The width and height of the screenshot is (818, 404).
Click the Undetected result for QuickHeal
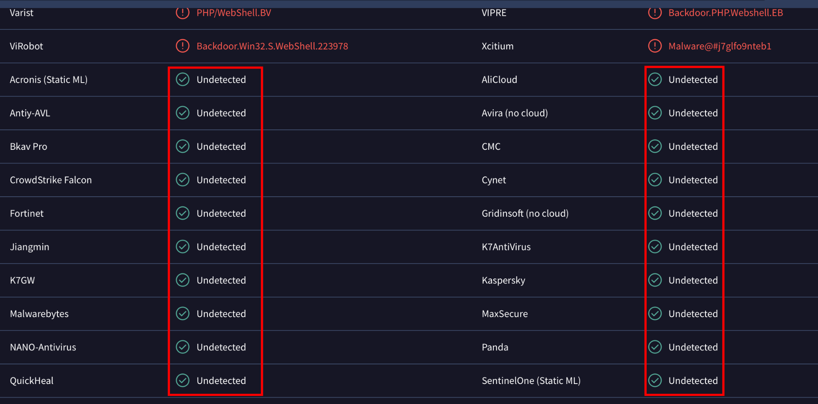(x=221, y=381)
